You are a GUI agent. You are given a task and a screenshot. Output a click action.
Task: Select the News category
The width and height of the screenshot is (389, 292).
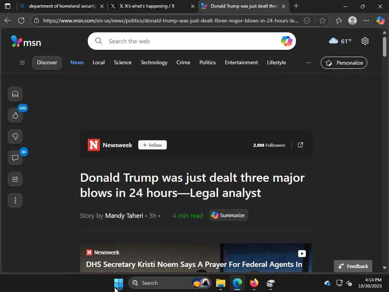pyautogui.click(x=77, y=63)
